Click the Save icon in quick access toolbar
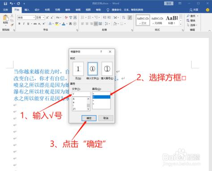 (5, 4)
